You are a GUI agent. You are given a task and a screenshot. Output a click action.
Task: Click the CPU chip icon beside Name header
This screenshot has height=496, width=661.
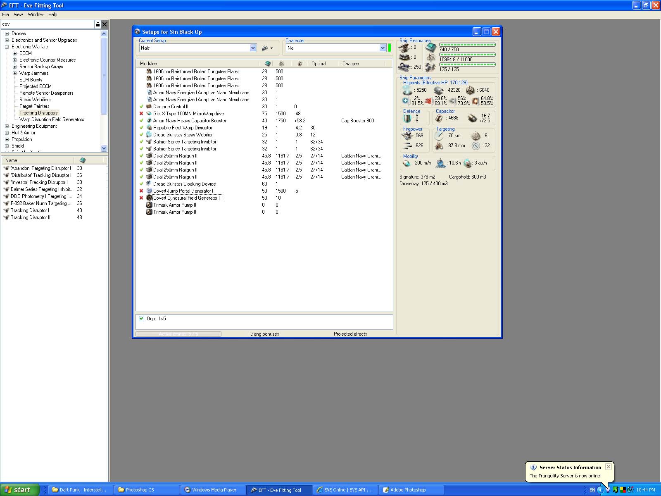coord(83,160)
